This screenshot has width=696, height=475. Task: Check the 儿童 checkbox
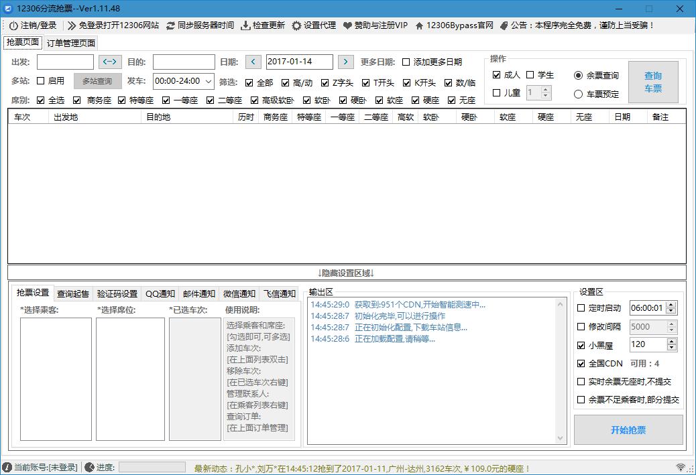496,92
